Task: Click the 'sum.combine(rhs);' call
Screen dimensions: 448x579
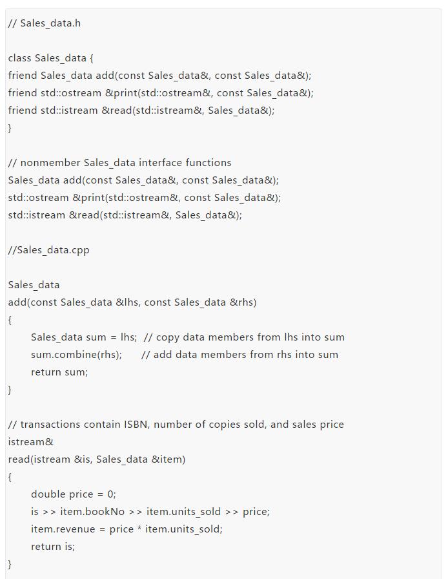Action: 76,355
